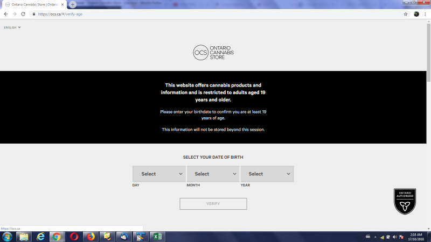Open the Windows Start menu
The height and width of the screenshot is (242, 431).
pyautogui.click(x=7, y=237)
